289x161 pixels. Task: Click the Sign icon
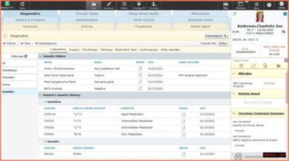[x=225, y=5]
